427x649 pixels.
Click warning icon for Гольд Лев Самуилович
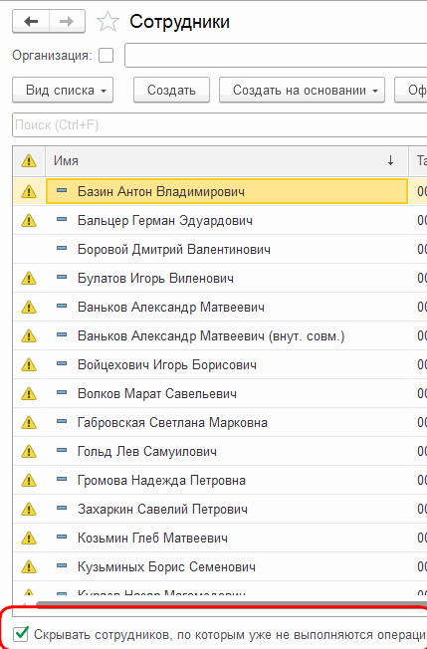click(29, 451)
